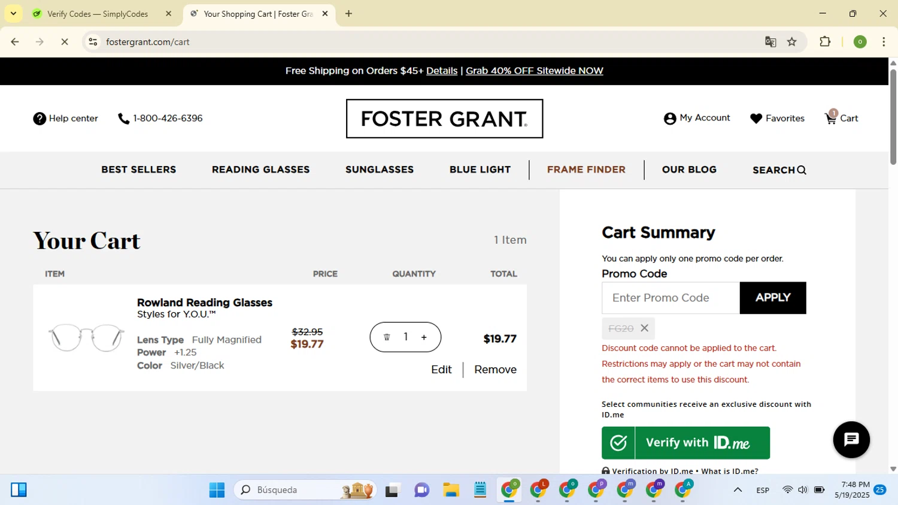Image resolution: width=898 pixels, height=505 pixels.
Task: Open Frame Finder menu item
Action: point(586,170)
